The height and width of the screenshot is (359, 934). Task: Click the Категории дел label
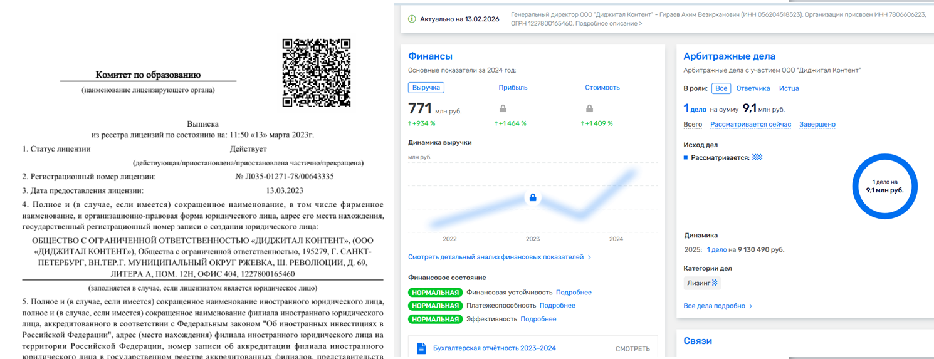[x=708, y=268]
